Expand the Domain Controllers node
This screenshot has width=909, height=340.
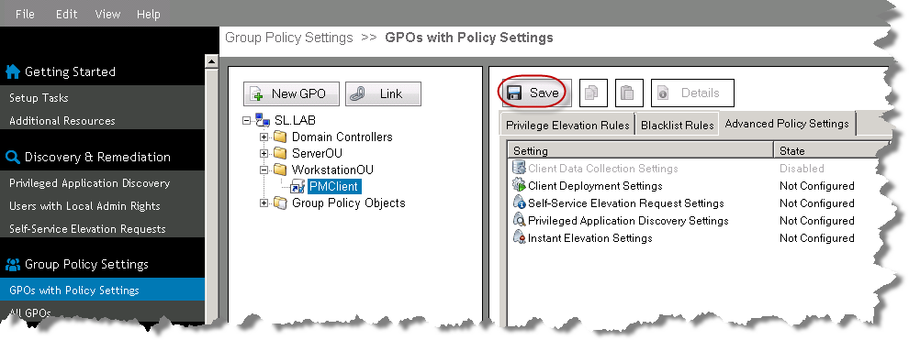[x=264, y=137]
